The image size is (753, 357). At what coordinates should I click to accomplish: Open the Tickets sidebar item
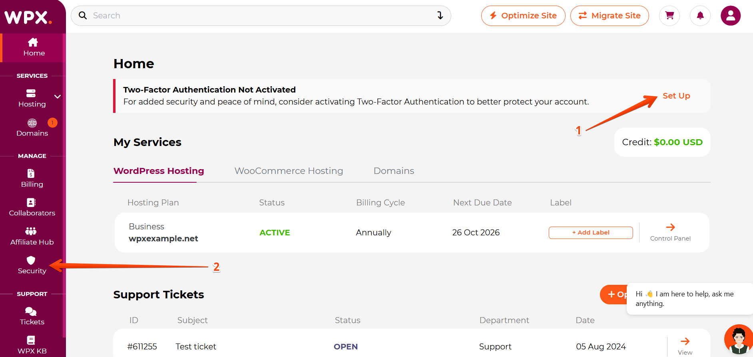[32, 316]
